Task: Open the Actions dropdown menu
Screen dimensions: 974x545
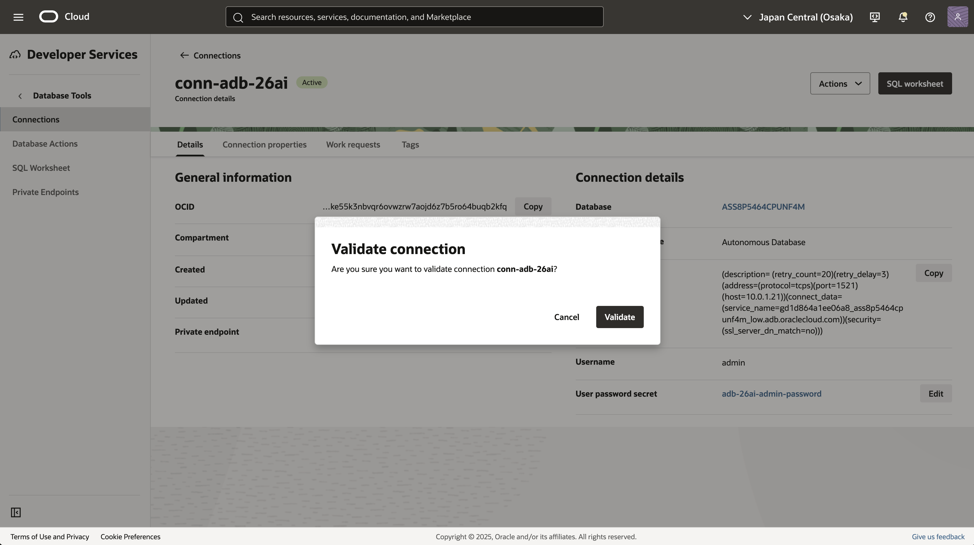Action: (840, 83)
